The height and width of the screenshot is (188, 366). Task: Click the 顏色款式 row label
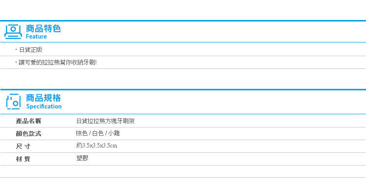pos(28,134)
